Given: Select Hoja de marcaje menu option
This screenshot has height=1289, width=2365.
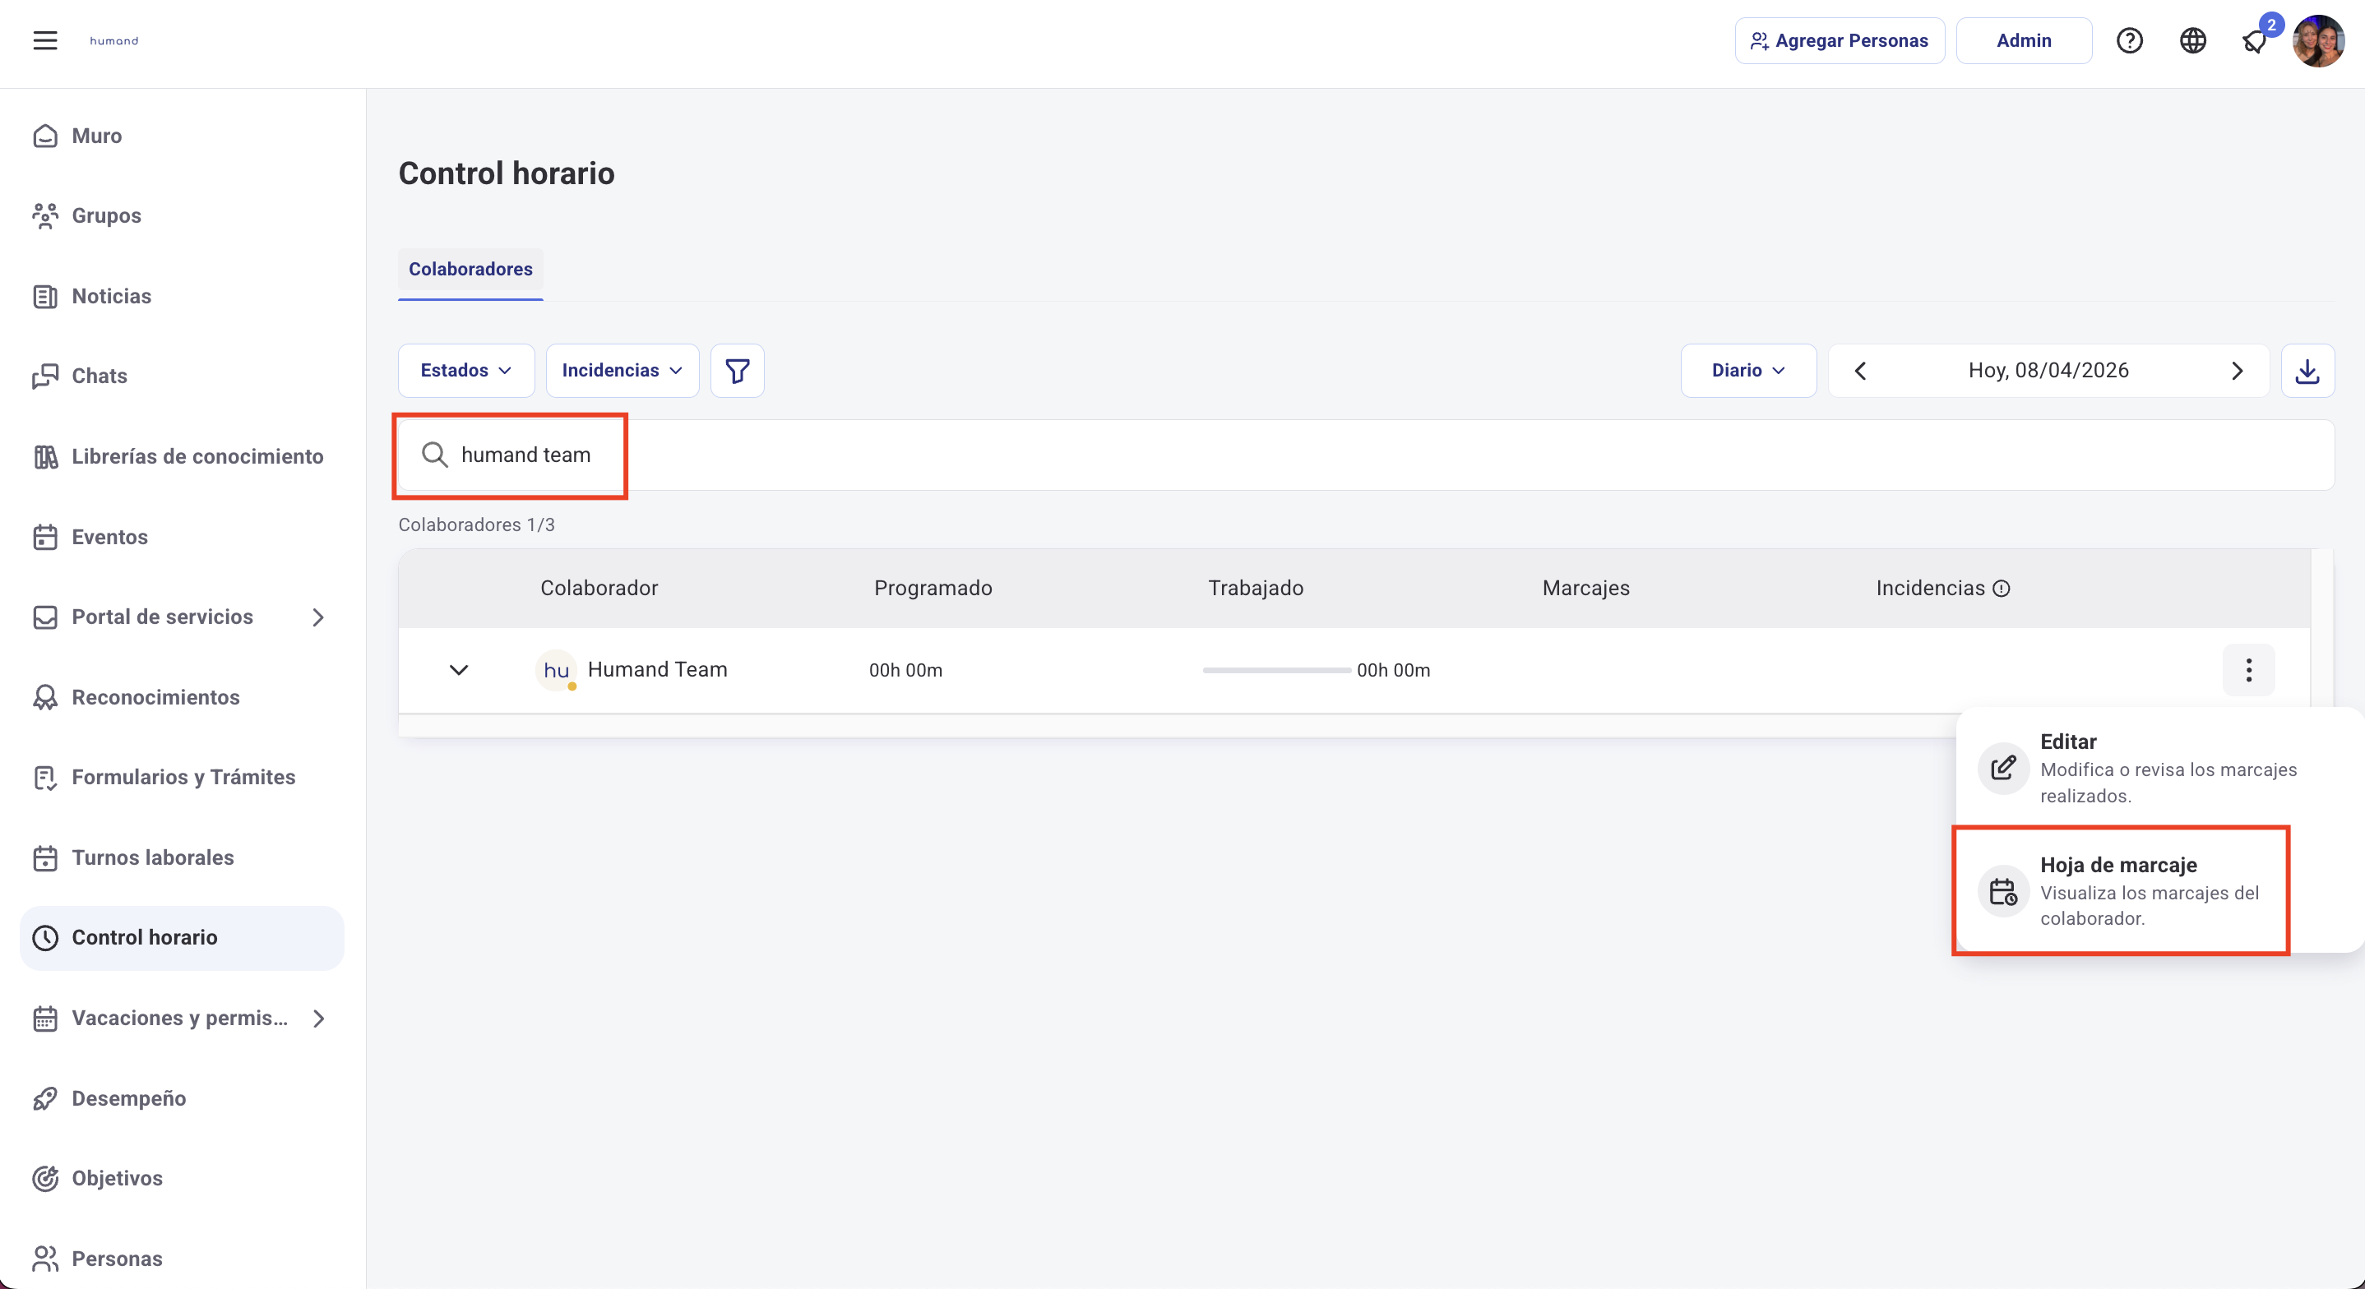Looking at the screenshot, I should tap(2121, 890).
